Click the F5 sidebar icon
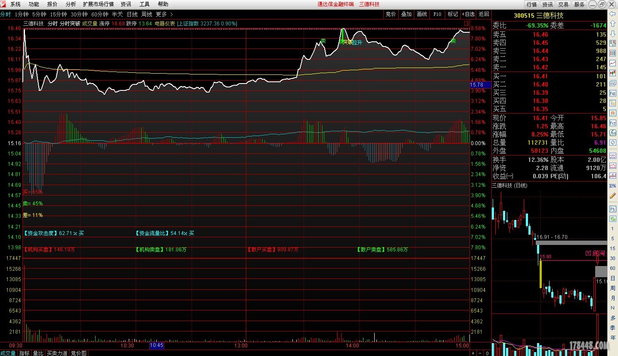618x356 pixels. pos(612,209)
